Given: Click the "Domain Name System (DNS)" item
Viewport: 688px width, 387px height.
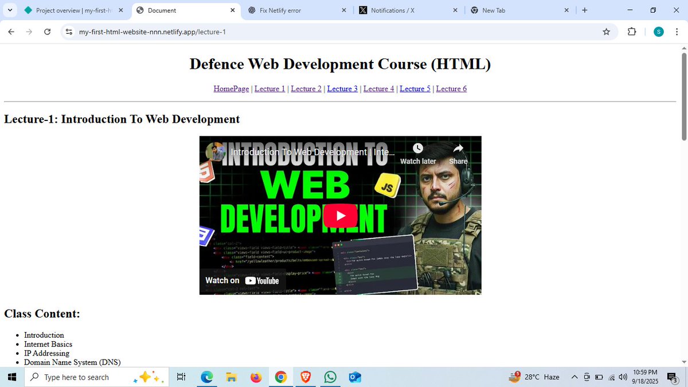Looking at the screenshot, I should pos(72,362).
